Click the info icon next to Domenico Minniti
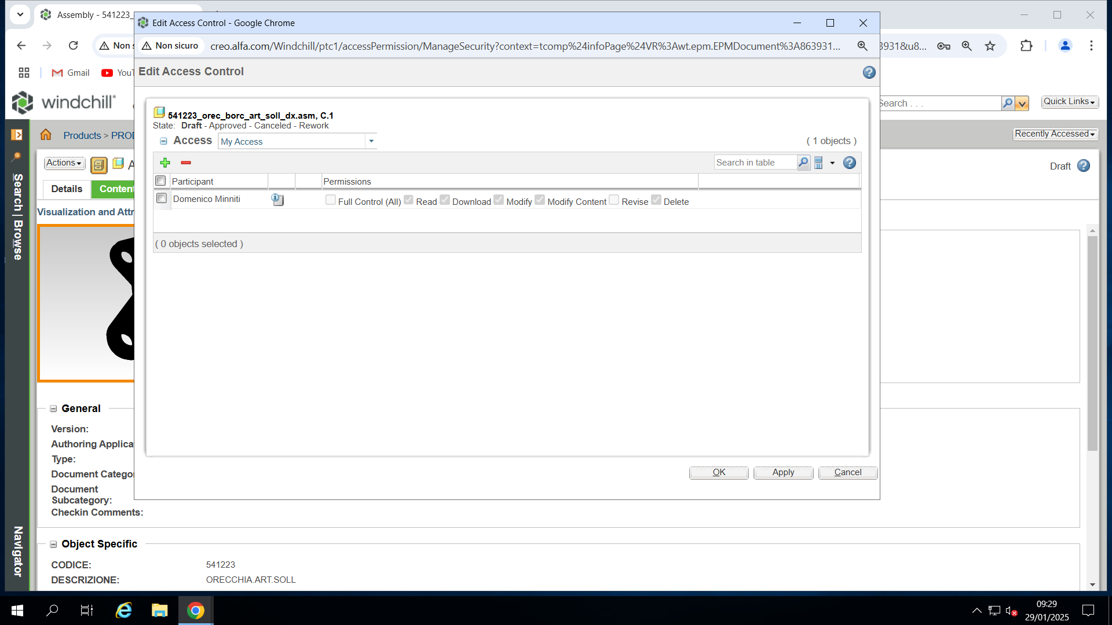1112x625 pixels. [x=277, y=200]
